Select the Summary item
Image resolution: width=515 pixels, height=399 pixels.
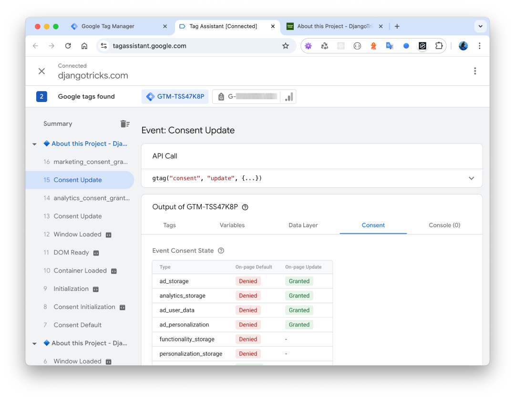58,124
